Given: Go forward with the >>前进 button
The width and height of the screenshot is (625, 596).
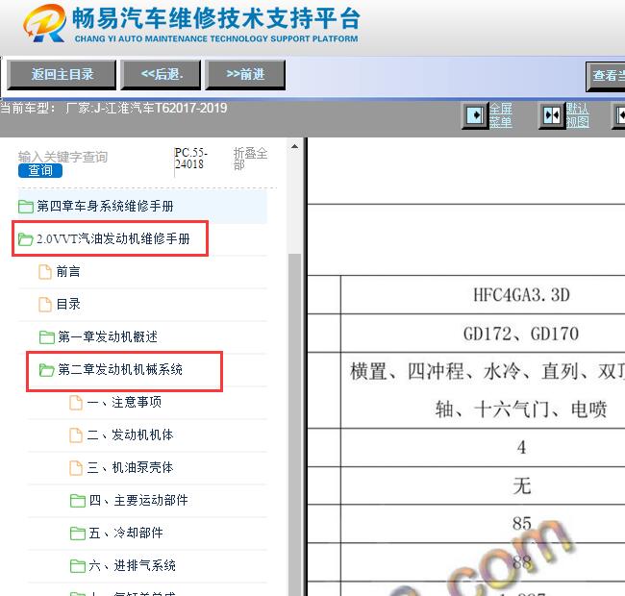Looking at the screenshot, I should tap(245, 75).
